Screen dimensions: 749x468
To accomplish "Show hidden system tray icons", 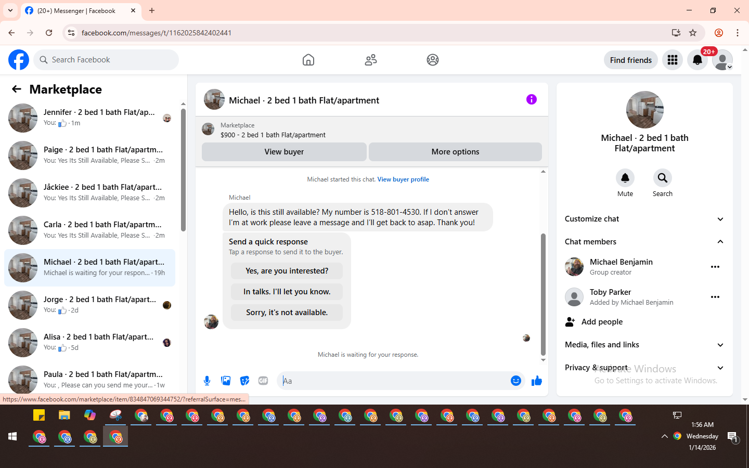I will [x=664, y=436].
